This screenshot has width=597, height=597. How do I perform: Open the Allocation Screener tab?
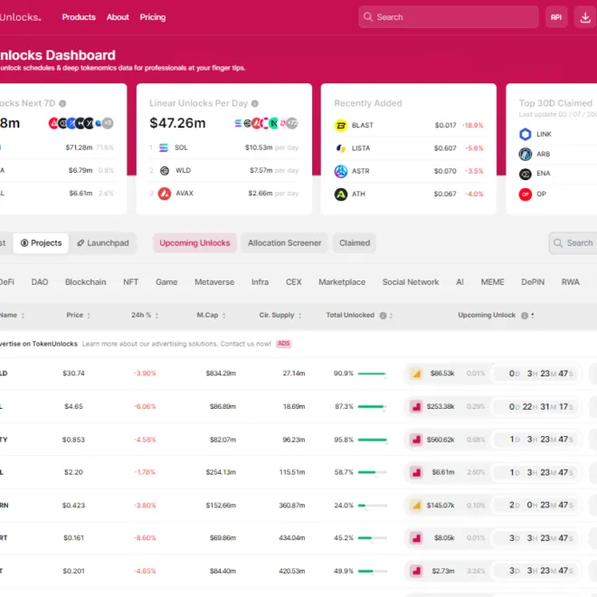coord(284,243)
